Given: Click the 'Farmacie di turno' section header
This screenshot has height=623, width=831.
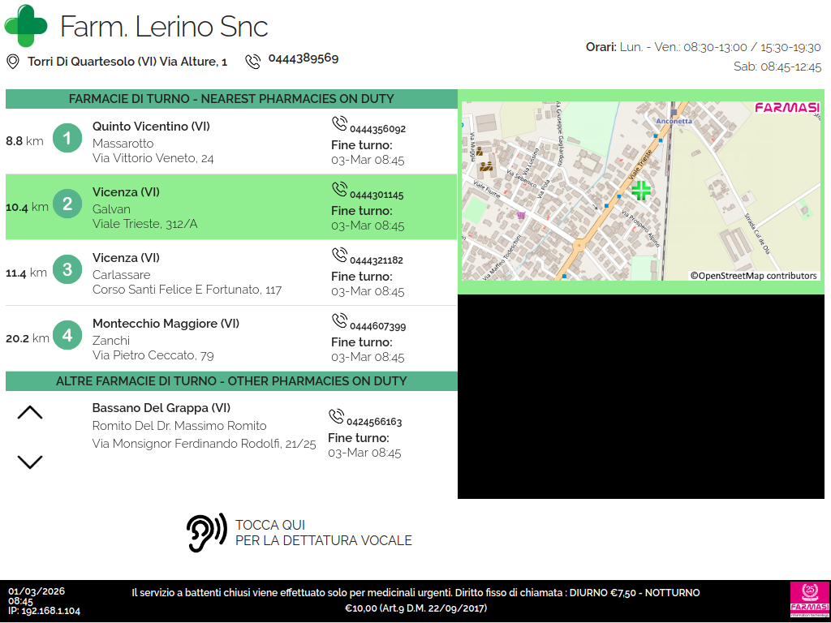Looking at the screenshot, I should pos(231,99).
